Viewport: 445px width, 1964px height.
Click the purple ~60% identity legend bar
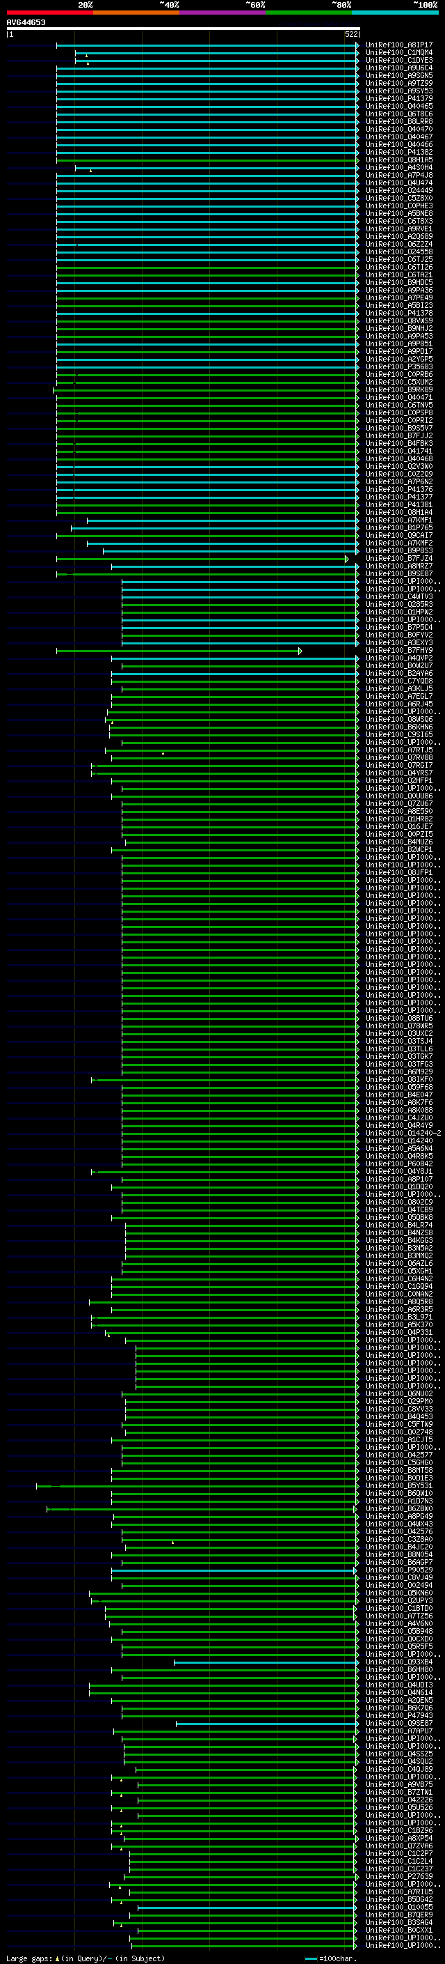coord(222,13)
